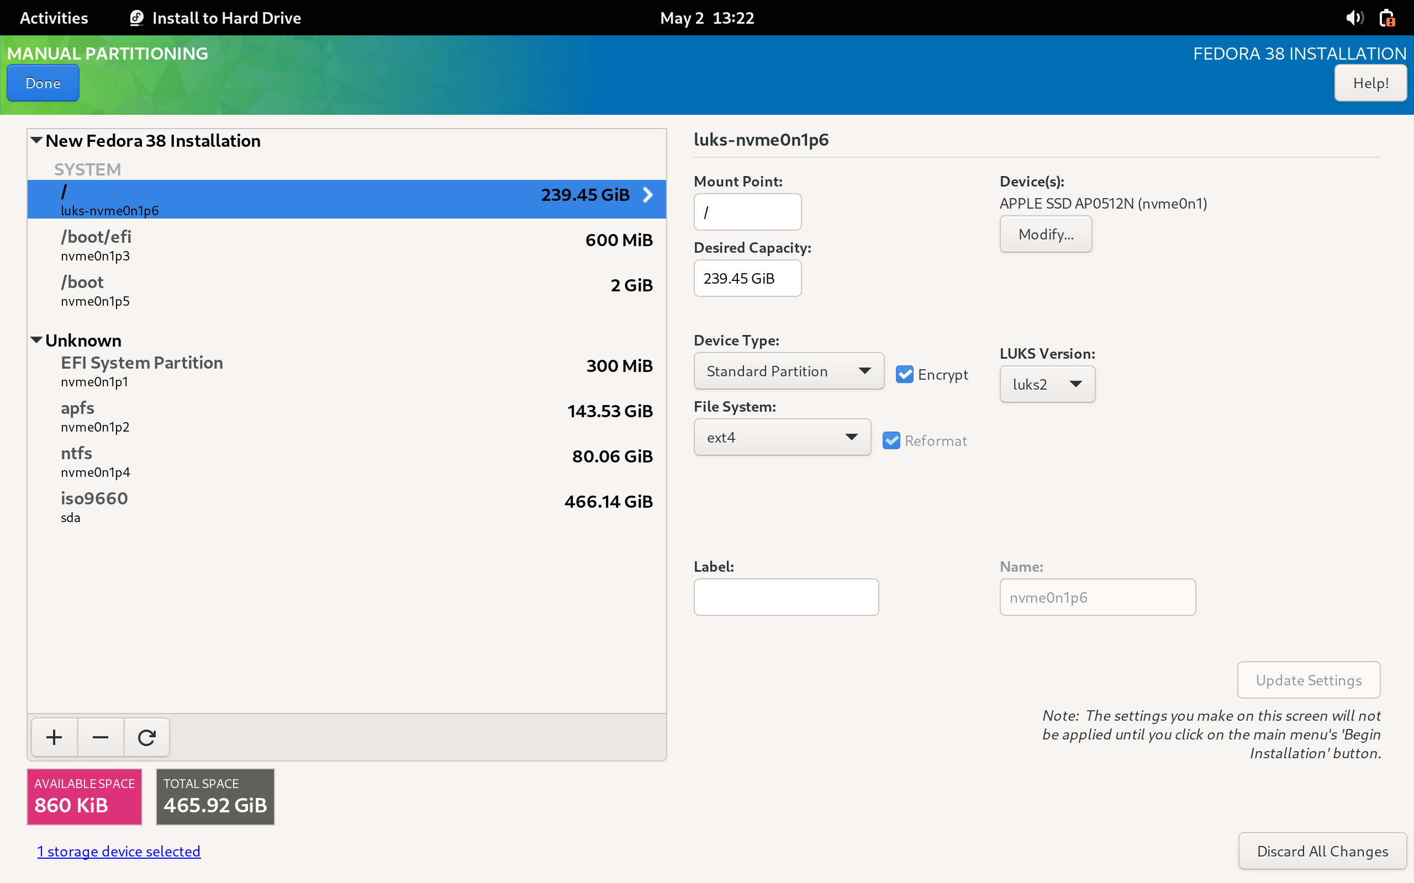The height and width of the screenshot is (883, 1414).
Task: Collapse the Unknown partitions group
Action: click(36, 340)
